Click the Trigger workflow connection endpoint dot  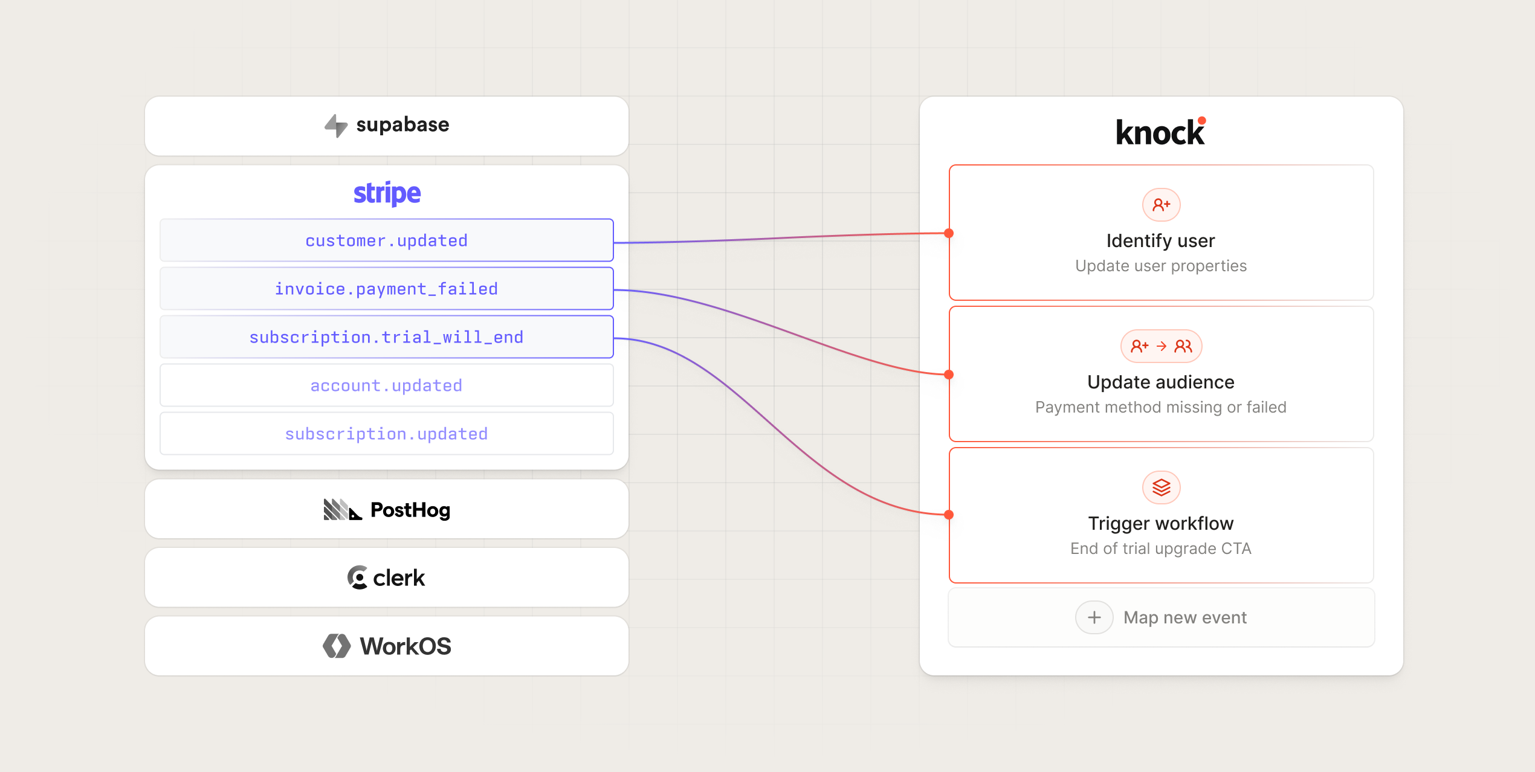(949, 515)
